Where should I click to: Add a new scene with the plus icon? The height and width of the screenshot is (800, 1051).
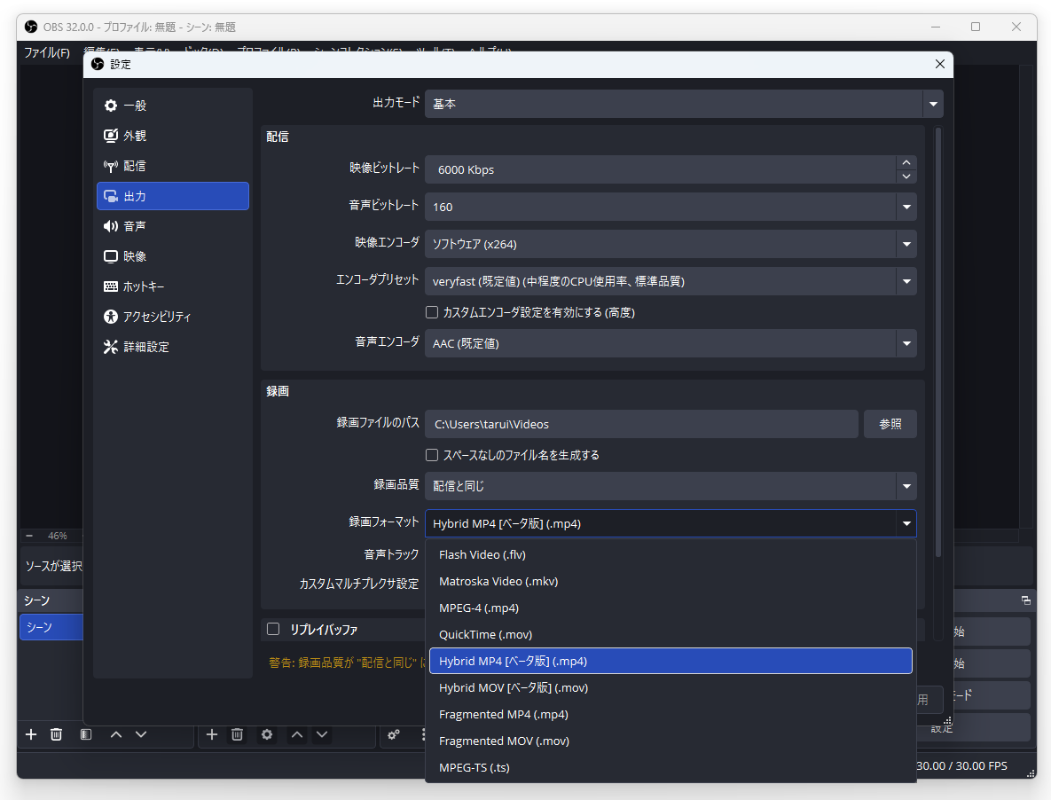(30, 734)
